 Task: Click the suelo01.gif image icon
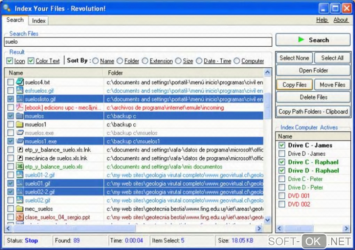[x=20, y=183]
